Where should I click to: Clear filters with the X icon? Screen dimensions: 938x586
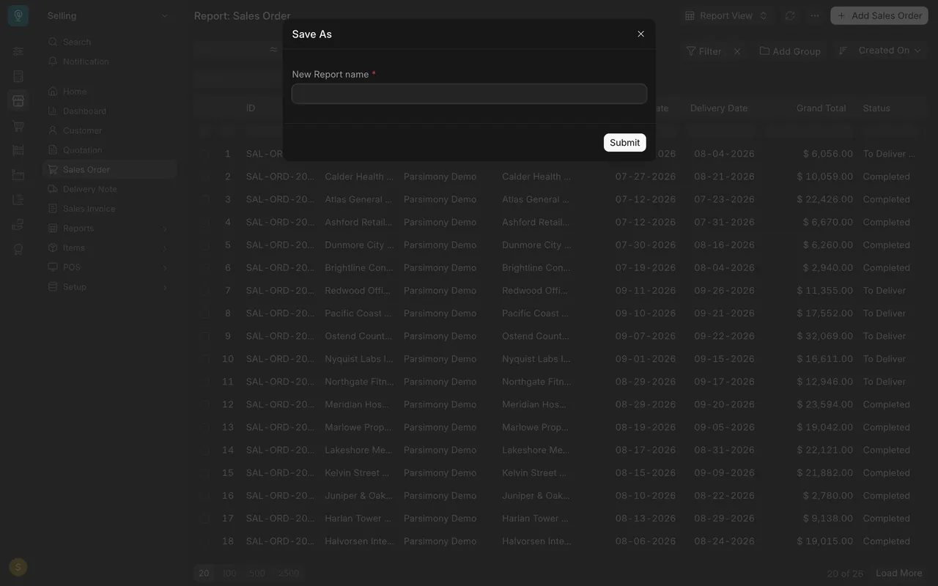(737, 51)
